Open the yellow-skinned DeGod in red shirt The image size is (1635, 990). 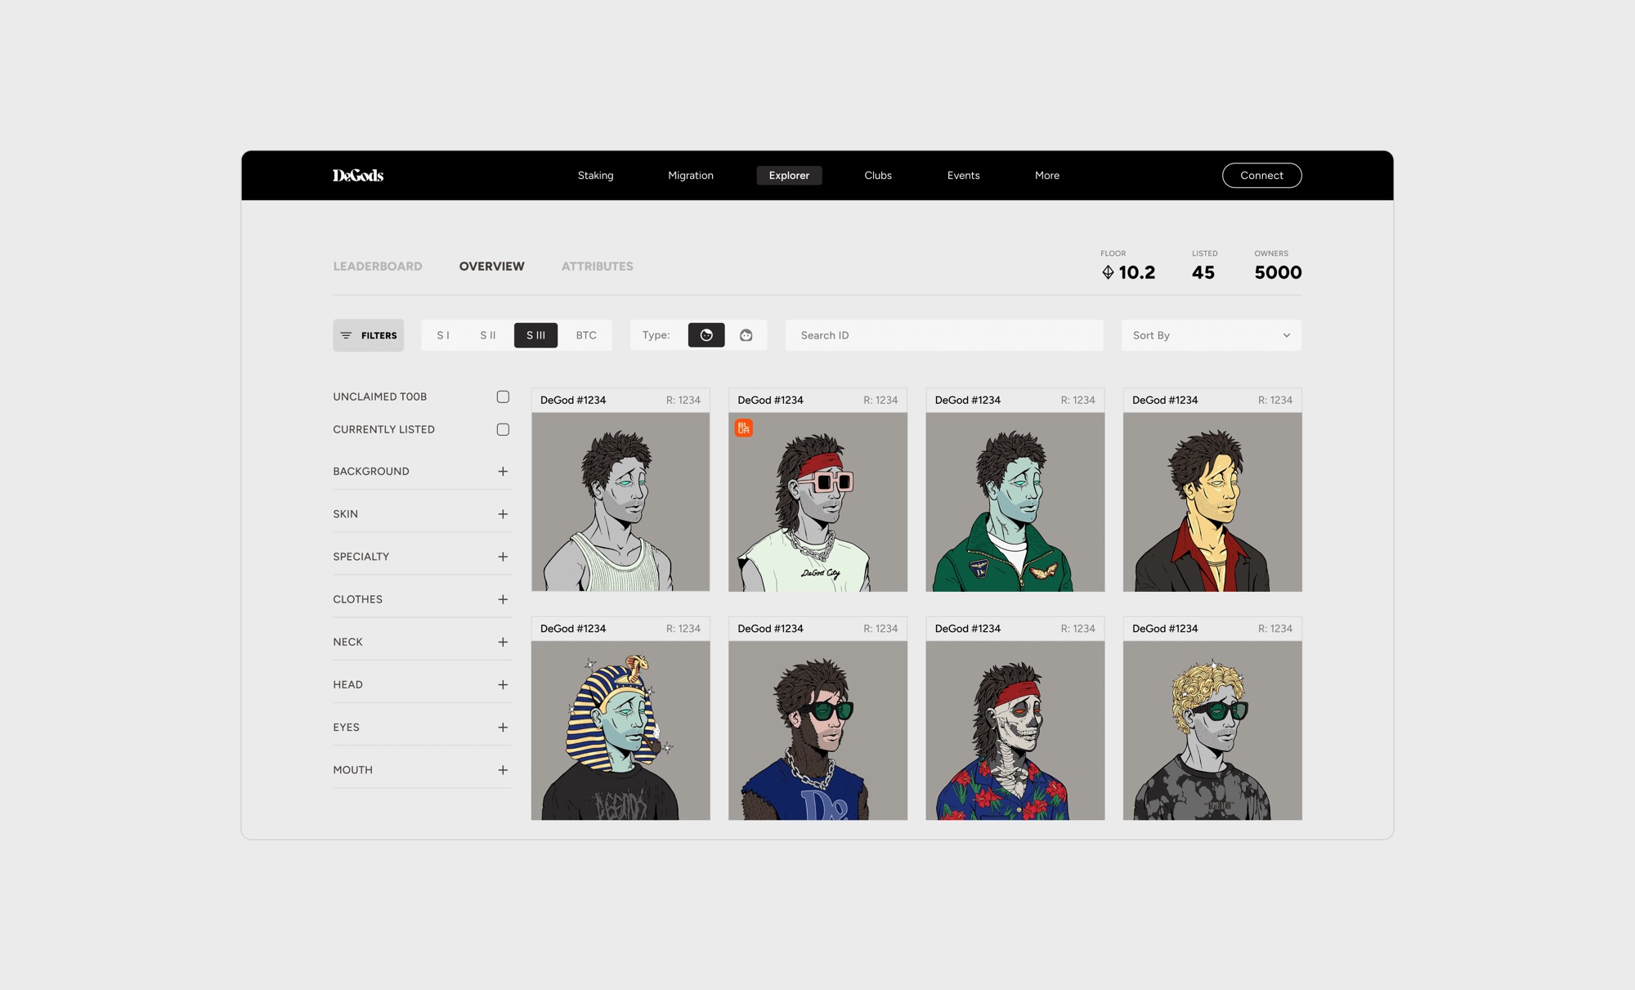(x=1212, y=490)
